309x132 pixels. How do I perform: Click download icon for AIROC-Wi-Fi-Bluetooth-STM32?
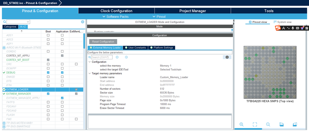4,48
